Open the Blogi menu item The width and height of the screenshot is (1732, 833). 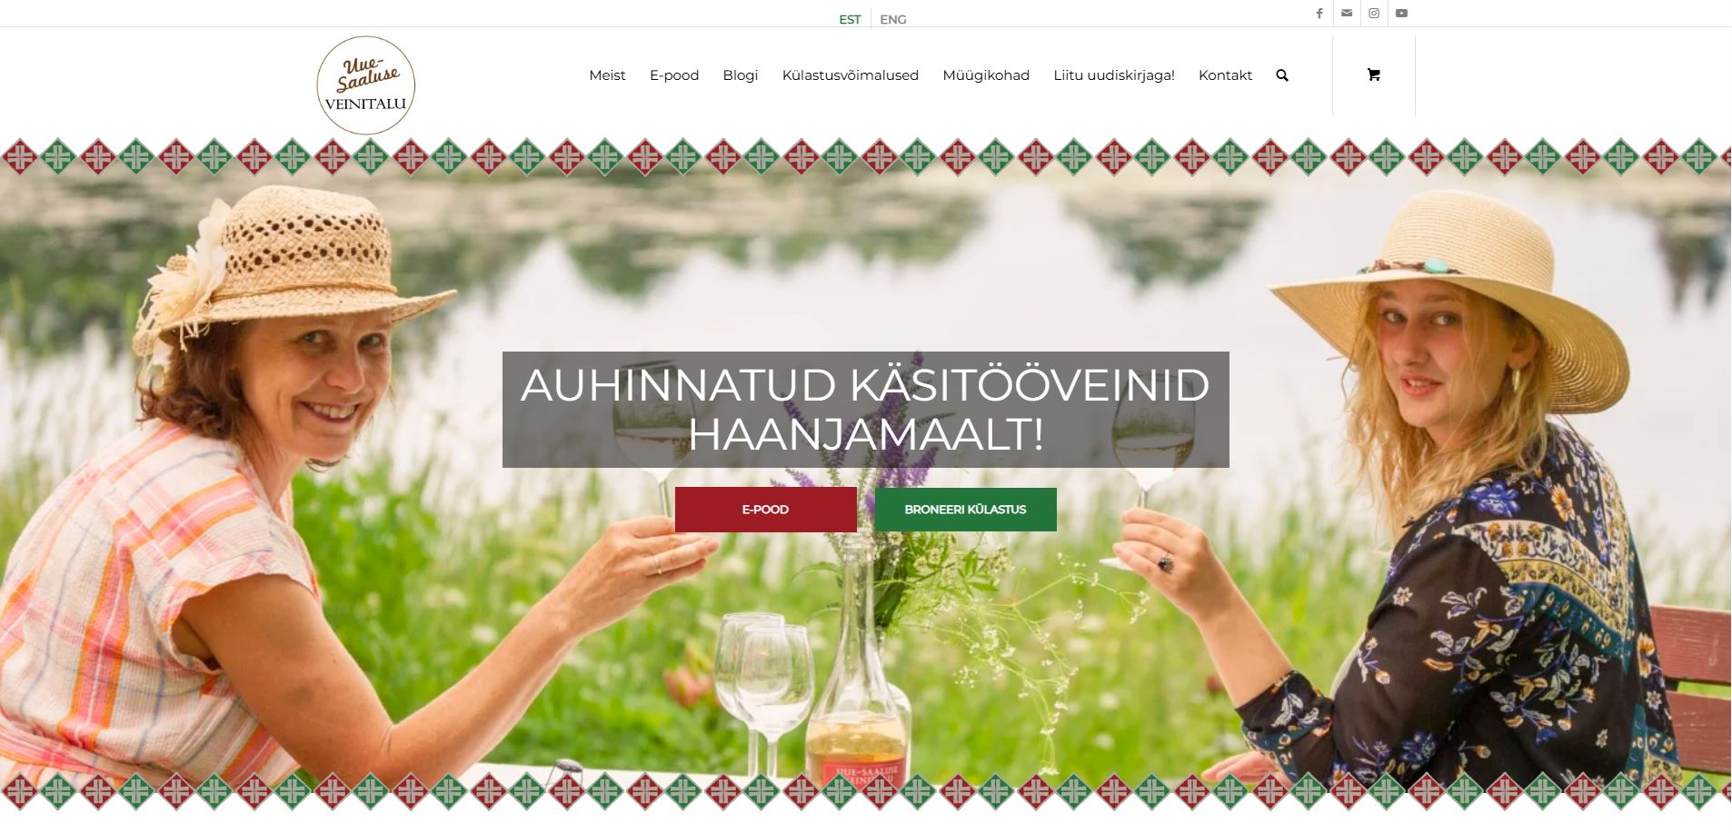pyautogui.click(x=741, y=75)
